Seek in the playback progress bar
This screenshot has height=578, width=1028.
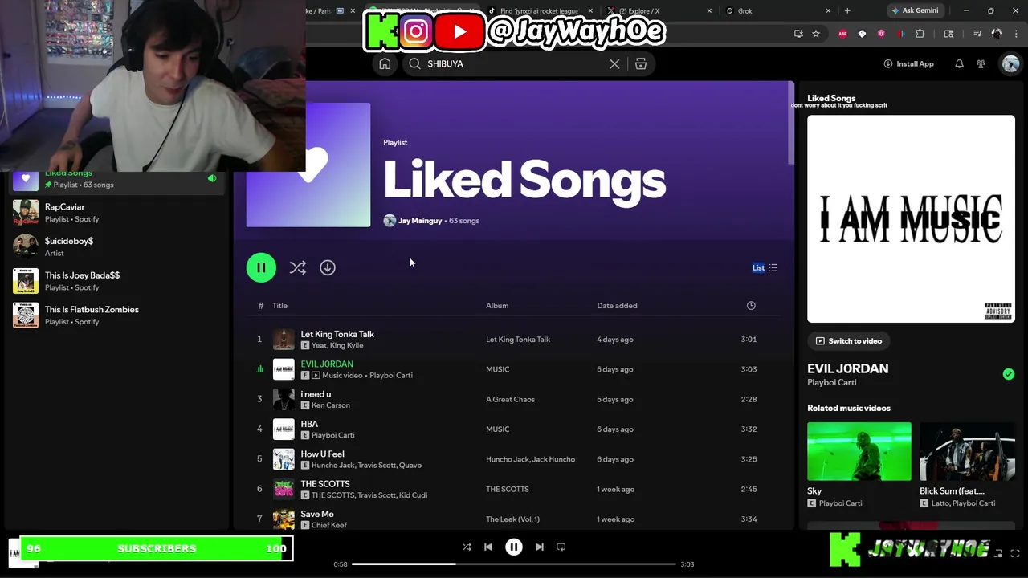pyautogui.click(x=514, y=564)
